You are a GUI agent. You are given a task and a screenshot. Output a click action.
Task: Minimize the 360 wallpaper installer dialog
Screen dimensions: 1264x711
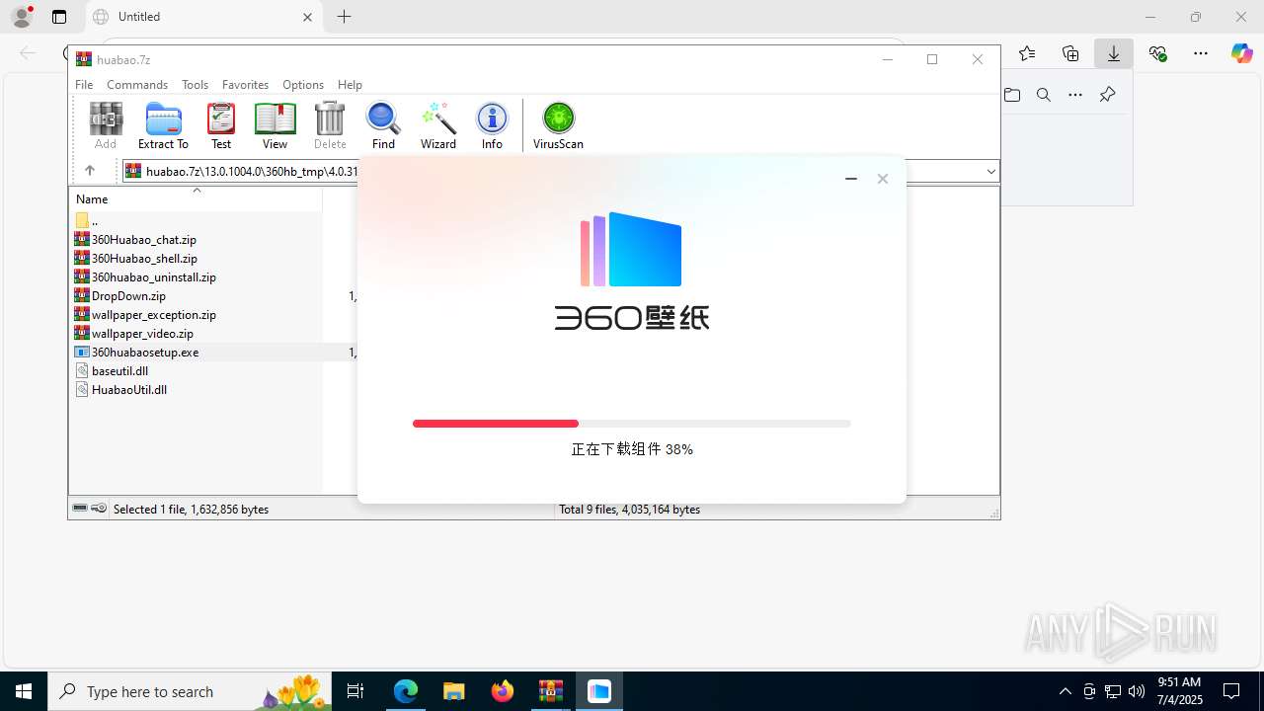click(x=851, y=179)
